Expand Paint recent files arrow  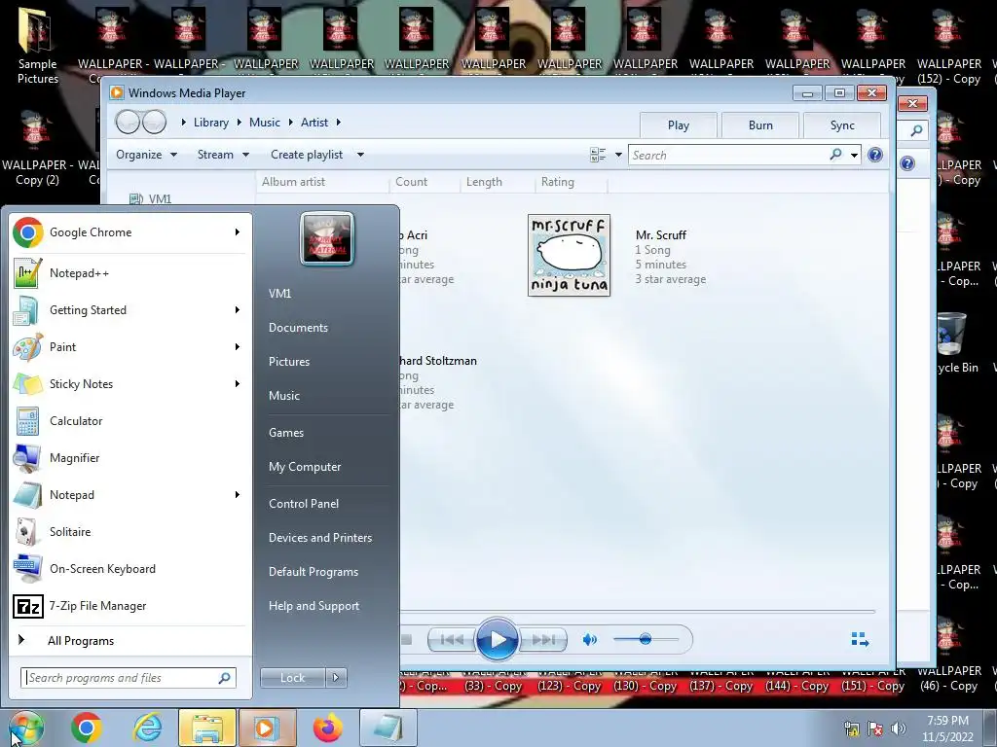click(x=238, y=347)
